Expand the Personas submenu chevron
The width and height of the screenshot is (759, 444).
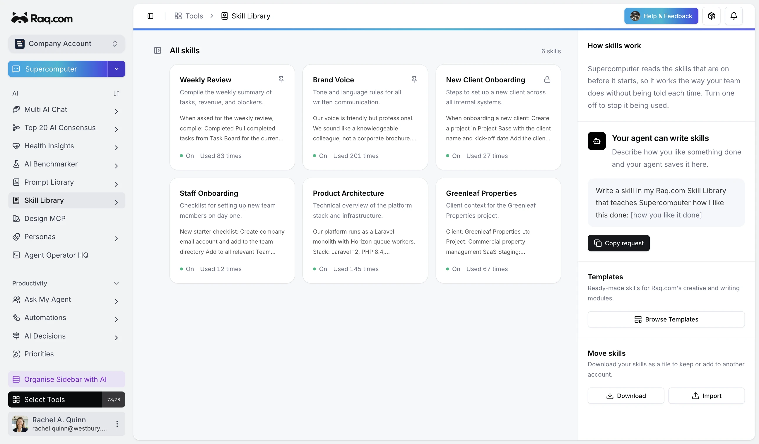(x=116, y=239)
